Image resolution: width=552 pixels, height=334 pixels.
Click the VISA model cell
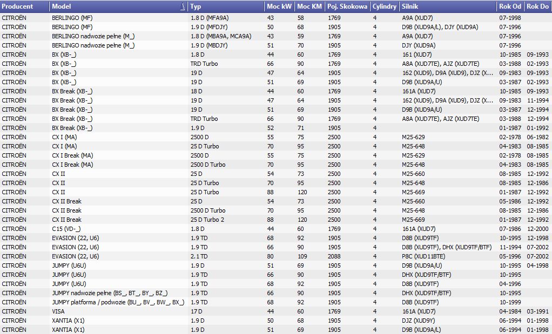(58, 311)
